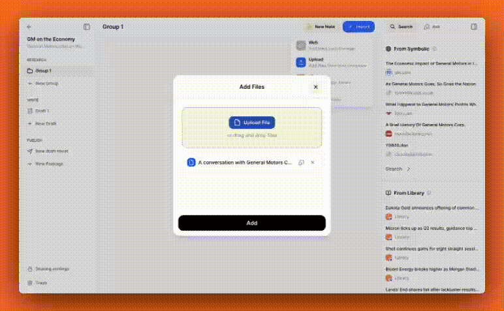Click the black Add button
This screenshot has width=504, height=311.
click(252, 223)
